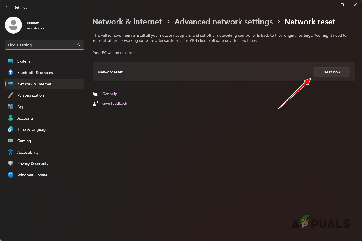Click inside the Find a setting field

pyautogui.click(x=40, y=45)
